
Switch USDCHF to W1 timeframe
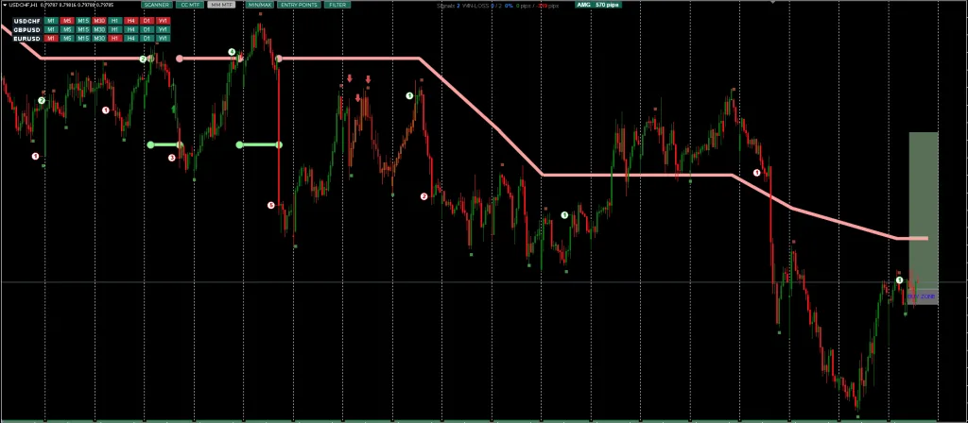pyautogui.click(x=163, y=21)
